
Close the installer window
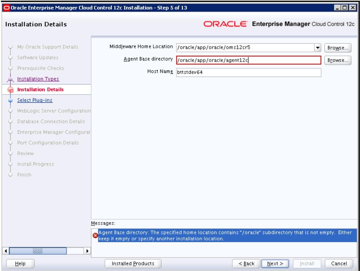(x=352, y=8)
